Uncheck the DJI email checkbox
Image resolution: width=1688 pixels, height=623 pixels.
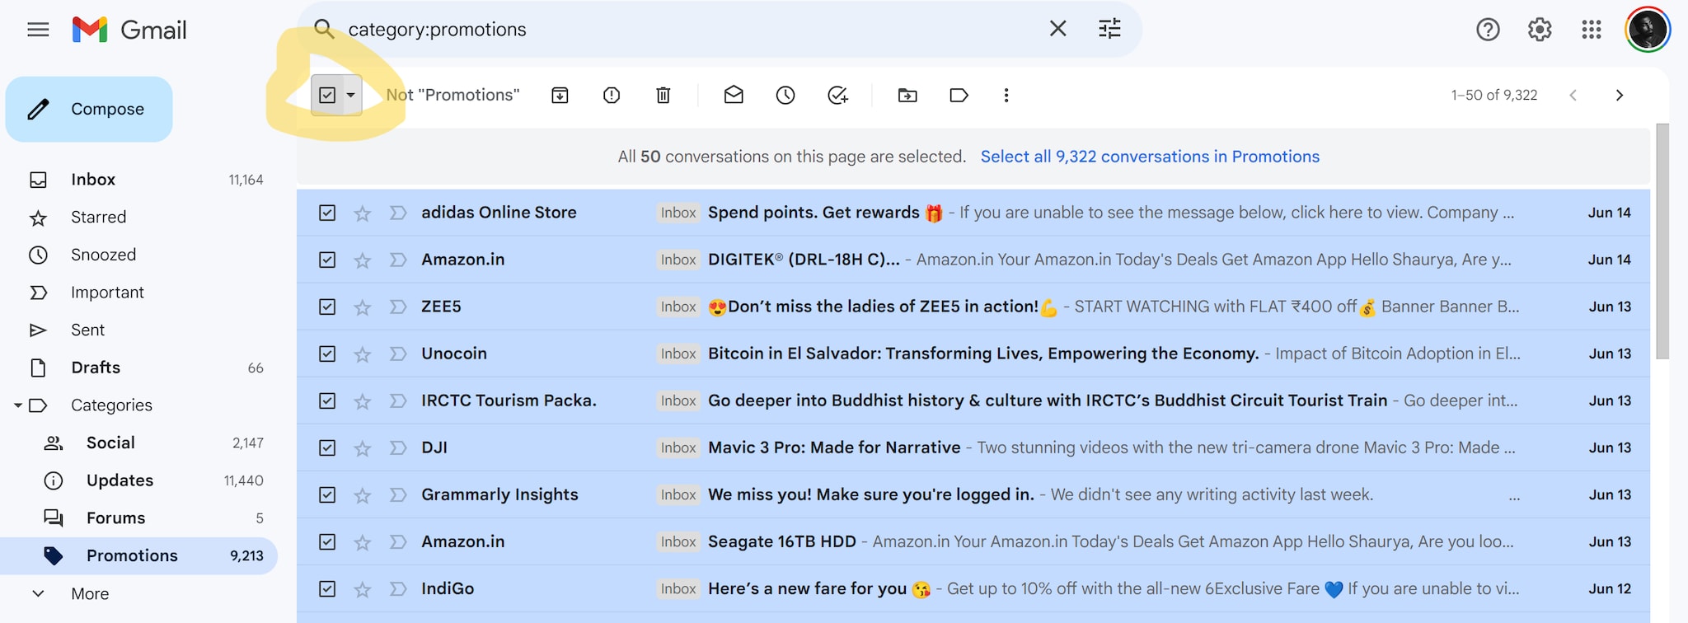click(x=327, y=447)
